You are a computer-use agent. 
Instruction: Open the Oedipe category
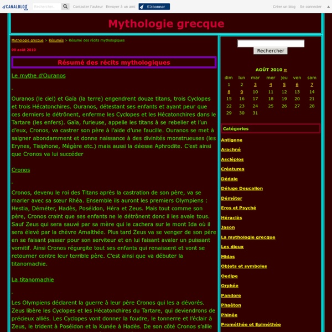click(229, 276)
